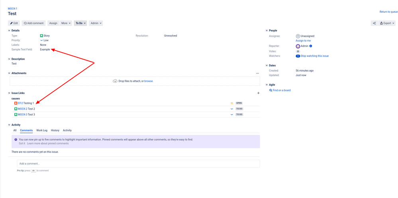The height and width of the screenshot is (198, 398).
Task: Click the plus icon to add issue link
Action: point(259,93)
